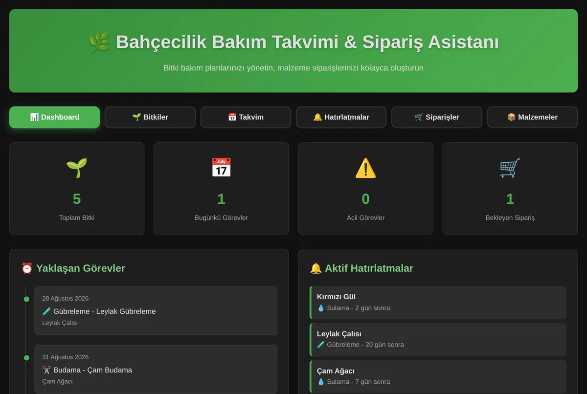This screenshot has width=587, height=394.
Task: Open the Siparişler tab
Action: [x=437, y=117]
